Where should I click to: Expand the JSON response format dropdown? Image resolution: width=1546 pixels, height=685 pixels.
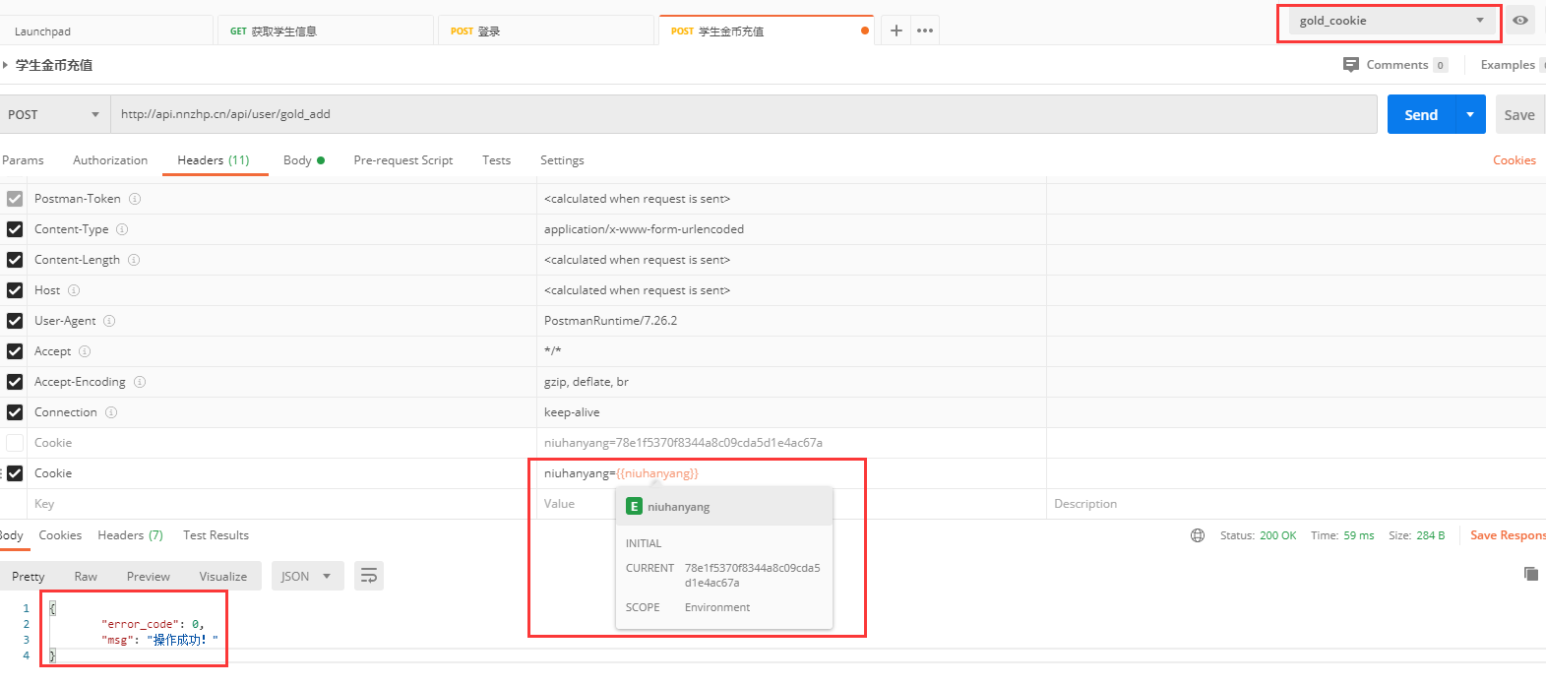pyautogui.click(x=307, y=577)
